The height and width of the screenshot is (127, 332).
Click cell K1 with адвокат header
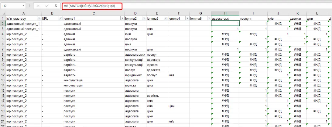click(x=298, y=18)
